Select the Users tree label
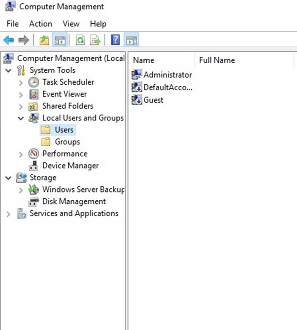Image resolution: width=297 pixels, height=330 pixels. [x=64, y=130]
